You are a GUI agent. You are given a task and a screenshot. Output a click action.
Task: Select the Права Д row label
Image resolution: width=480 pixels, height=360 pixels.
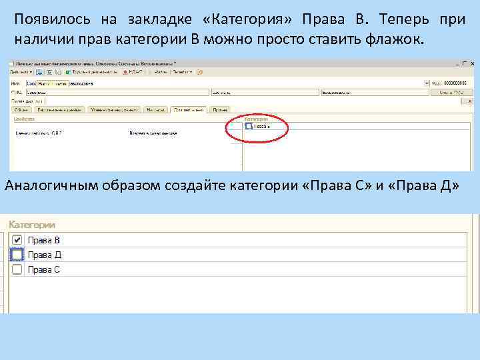pos(45,255)
